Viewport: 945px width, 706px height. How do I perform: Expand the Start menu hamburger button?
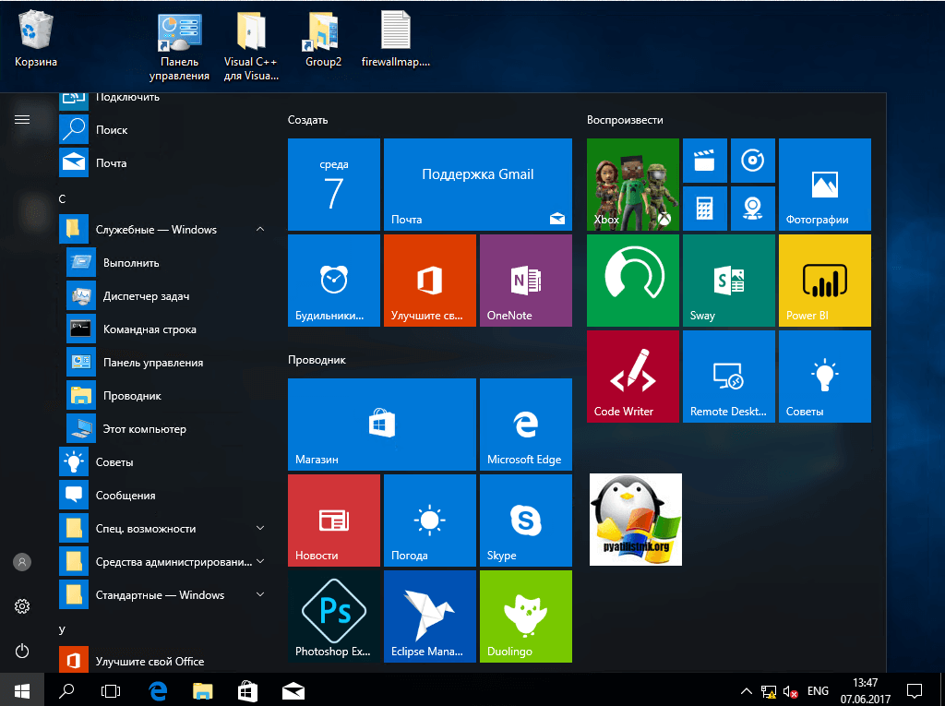(22, 119)
